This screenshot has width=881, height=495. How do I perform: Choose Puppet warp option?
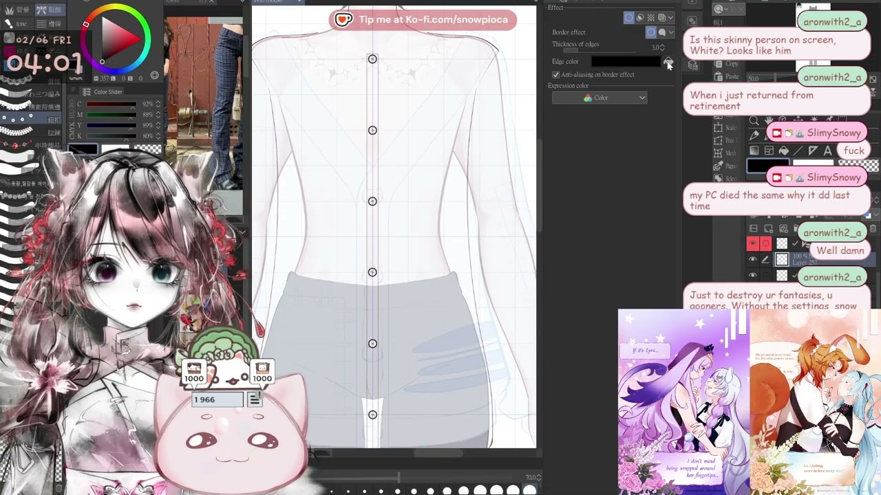pos(727,166)
